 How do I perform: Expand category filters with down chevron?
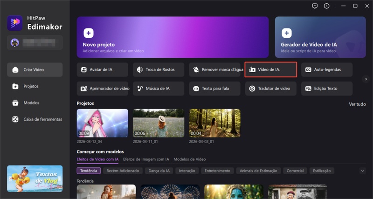363,171
